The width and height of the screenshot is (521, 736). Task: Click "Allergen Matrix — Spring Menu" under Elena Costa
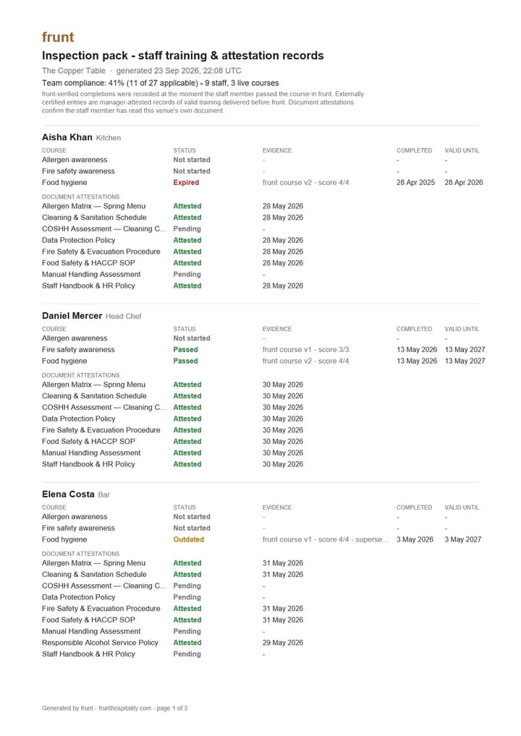(93, 563)
